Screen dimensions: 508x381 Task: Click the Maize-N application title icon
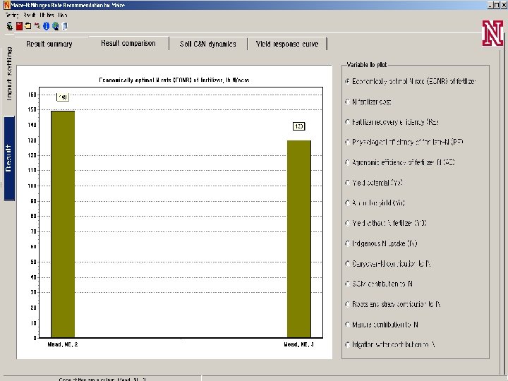pos(6,5)
